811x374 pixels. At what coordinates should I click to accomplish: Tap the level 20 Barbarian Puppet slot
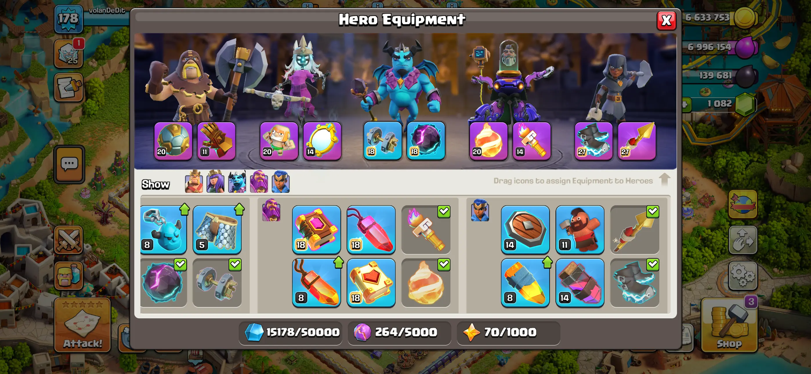coord(279,141)
